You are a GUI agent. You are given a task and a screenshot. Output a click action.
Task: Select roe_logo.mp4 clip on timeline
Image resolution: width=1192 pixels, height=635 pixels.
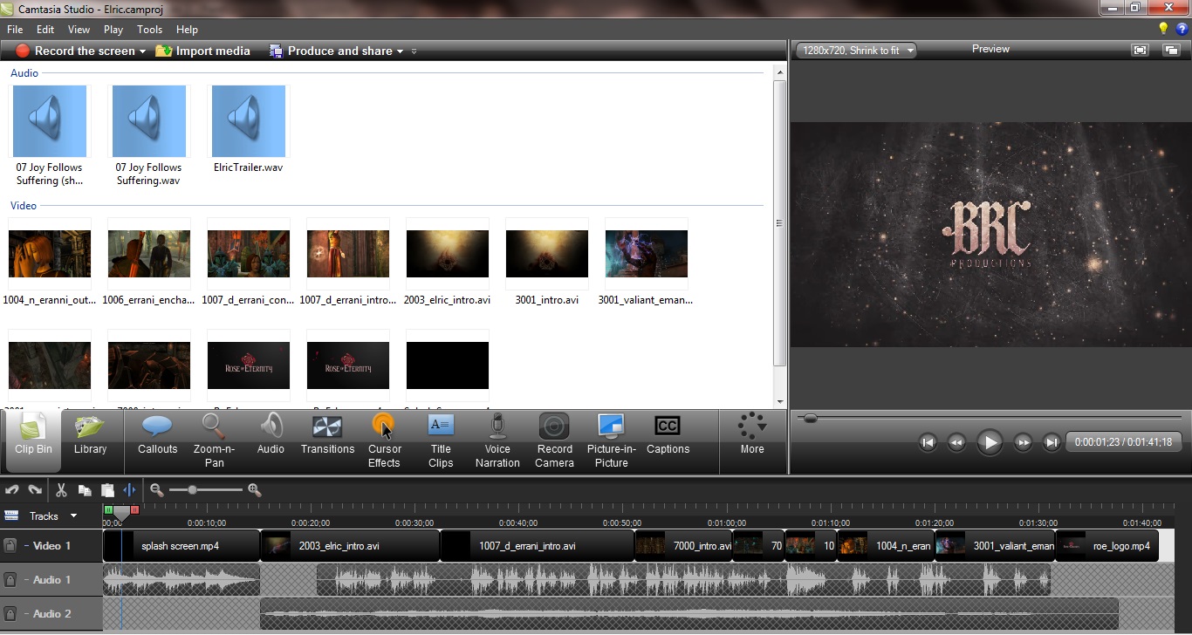[x=1107, y=546]
